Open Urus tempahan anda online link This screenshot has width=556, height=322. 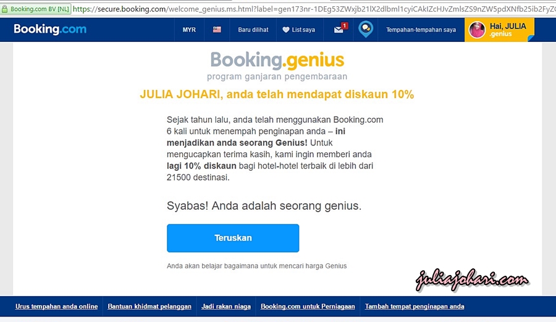[x=56, y=307]
